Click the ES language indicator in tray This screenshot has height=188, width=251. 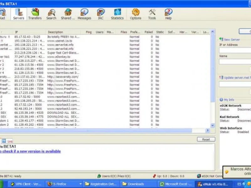[x=239, y=184]
